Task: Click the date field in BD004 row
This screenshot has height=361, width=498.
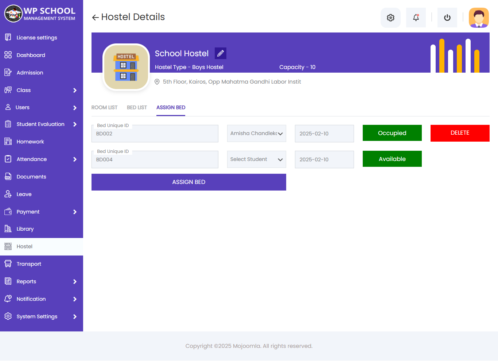Action: pyautogui.click(x=324, y=160)
